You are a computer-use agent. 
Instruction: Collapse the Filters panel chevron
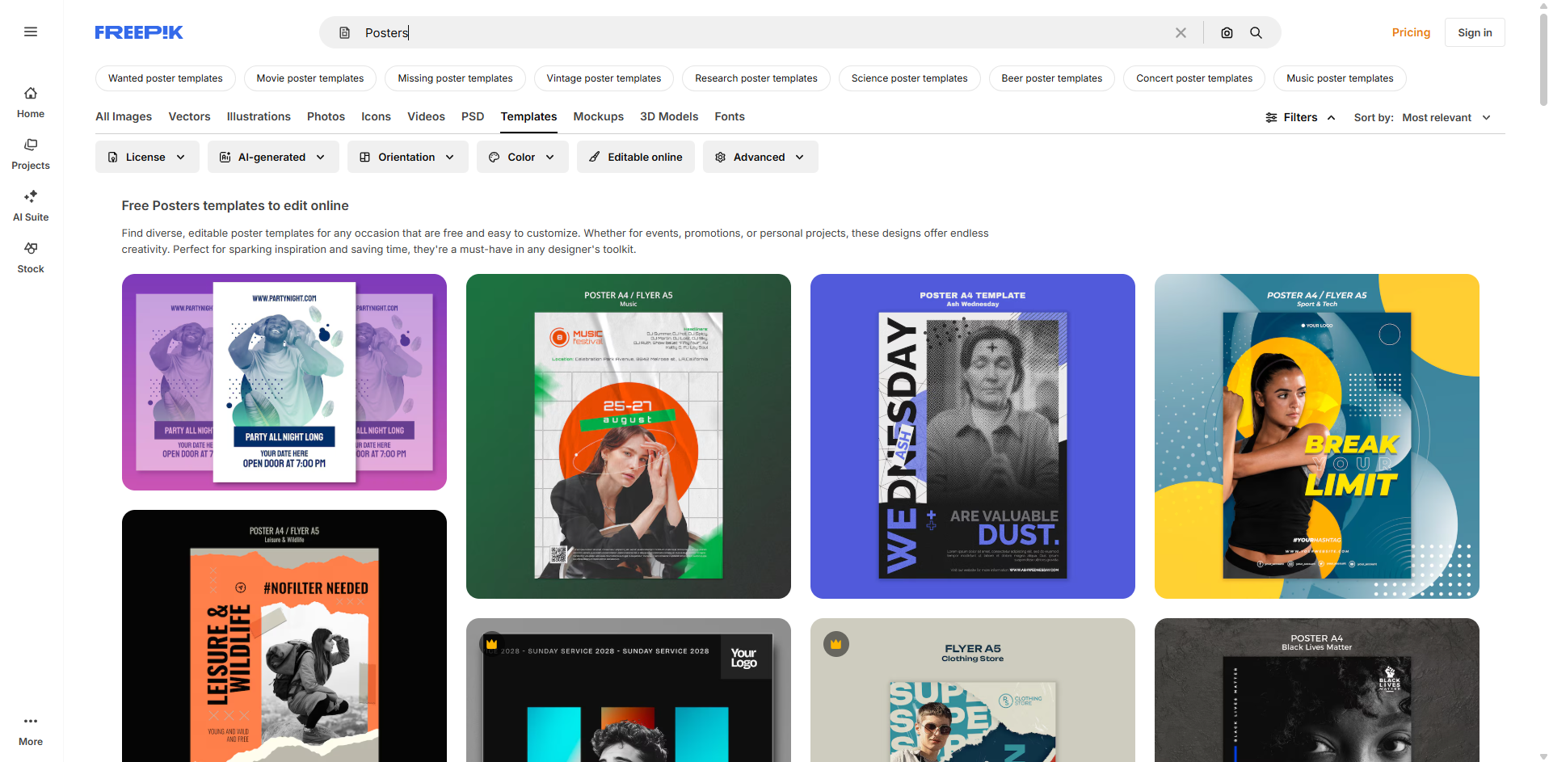click(1331, 118)
